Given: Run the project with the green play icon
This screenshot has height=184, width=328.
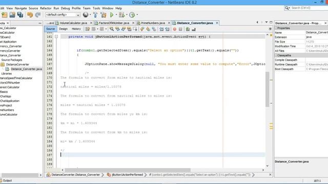Looking at the screenshot, I should pyautogui.click(x=112, y=15).
